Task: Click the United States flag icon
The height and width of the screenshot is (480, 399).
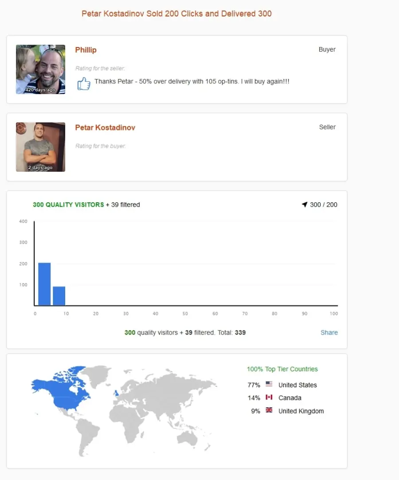Action: [x=269, y=384]
